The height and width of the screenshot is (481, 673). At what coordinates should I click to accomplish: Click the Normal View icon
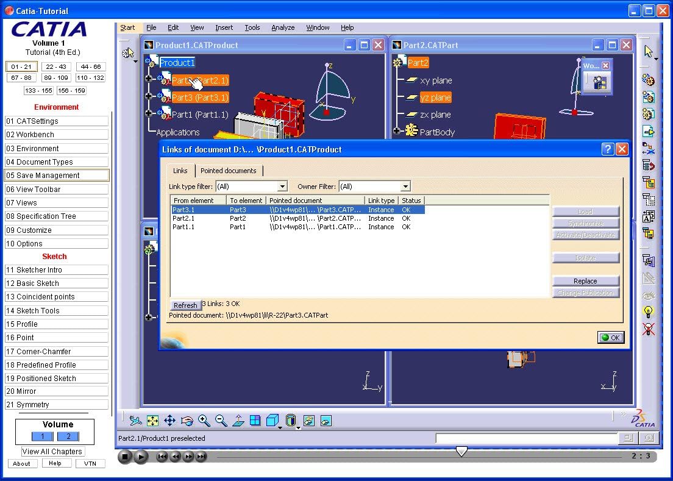(x=238, y=421)
